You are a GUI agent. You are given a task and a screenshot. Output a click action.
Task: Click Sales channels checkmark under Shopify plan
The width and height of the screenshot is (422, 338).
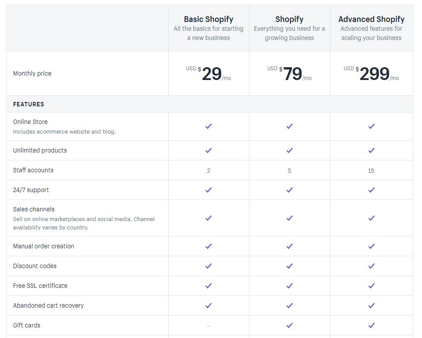(x=289, y=218)
